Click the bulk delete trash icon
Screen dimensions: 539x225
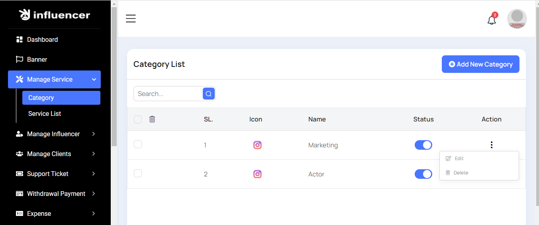[152, 119]
